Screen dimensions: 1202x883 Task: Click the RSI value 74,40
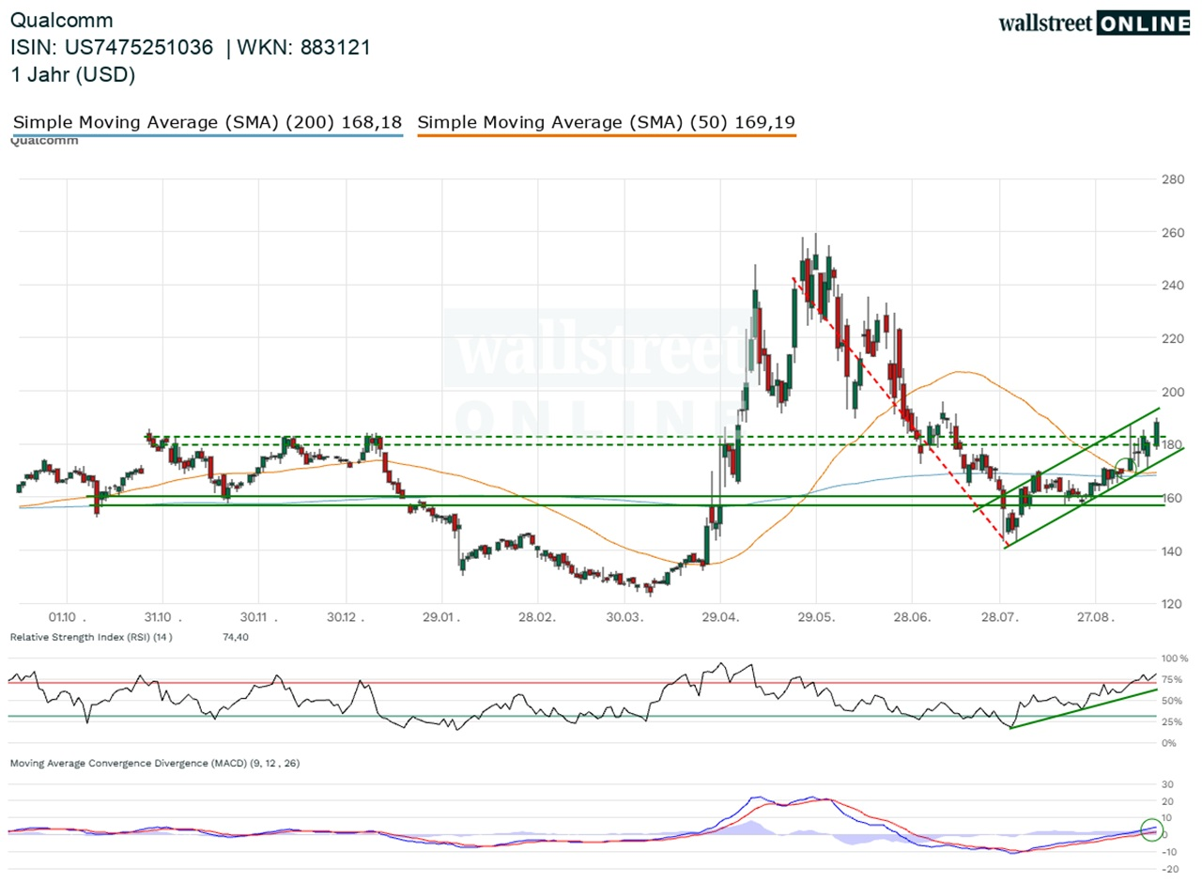pyautogui.click(x=238, y=637)
